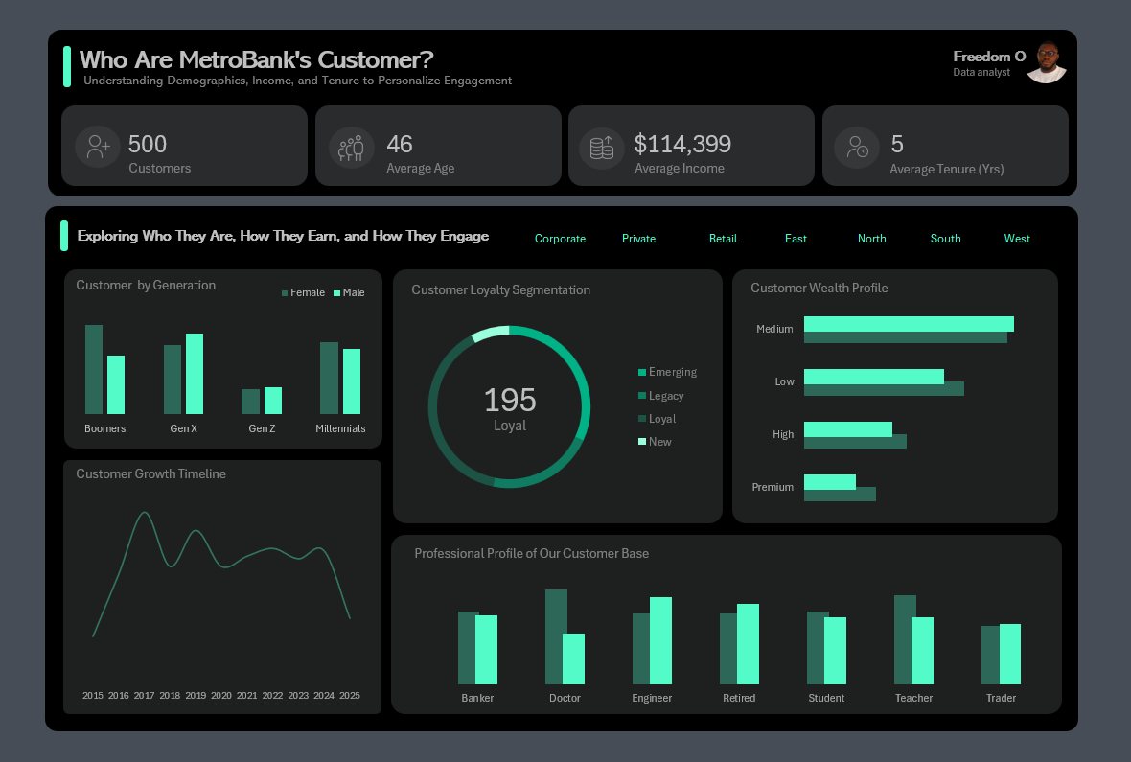
Task: Click the 2020 timeline year label
Action: 221,696
